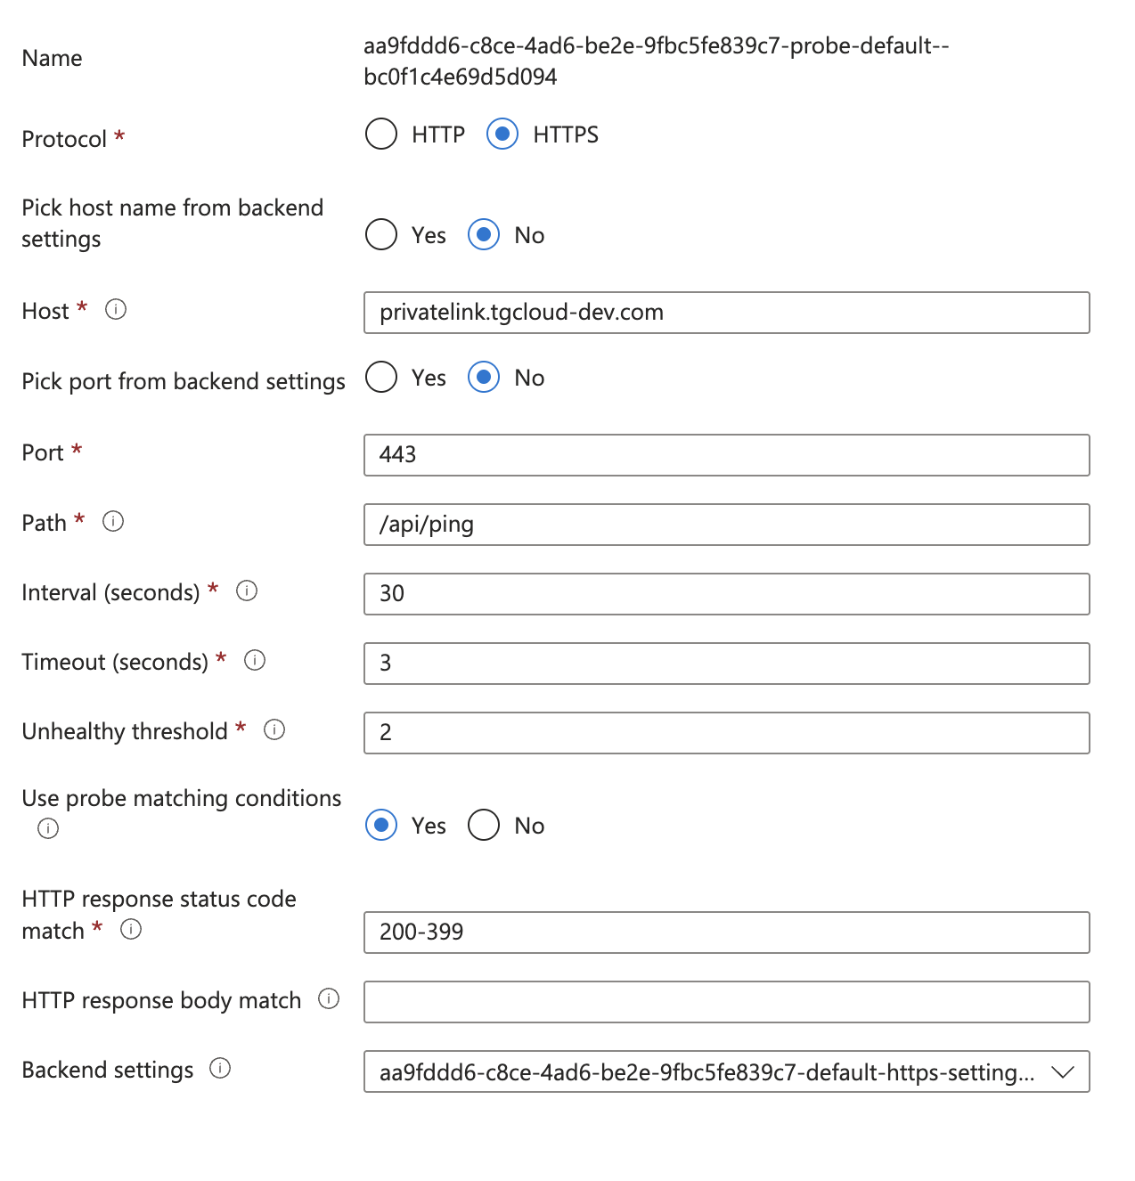Choose Yes for pick host name from backend
This screenshot has width=1135, height=1181.
pos(381,235)
